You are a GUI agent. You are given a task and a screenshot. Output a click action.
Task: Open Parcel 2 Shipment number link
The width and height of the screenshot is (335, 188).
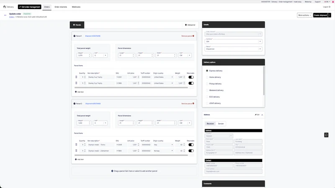pos(93,104)
